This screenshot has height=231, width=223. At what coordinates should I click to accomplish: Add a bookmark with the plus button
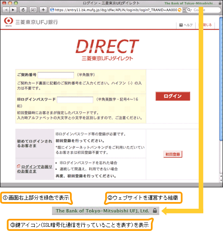[43, 10]
